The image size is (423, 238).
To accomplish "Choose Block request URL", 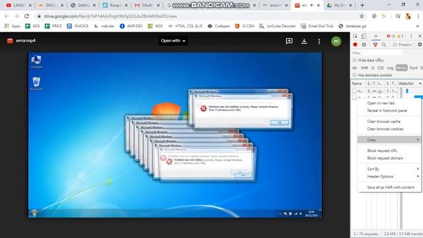I will point(389,151).
